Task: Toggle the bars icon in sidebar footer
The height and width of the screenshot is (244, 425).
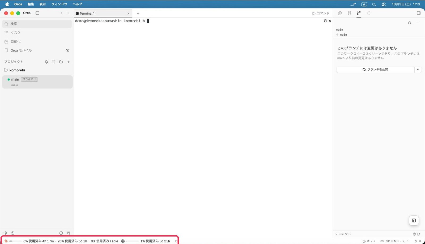Action: (69, 233)
